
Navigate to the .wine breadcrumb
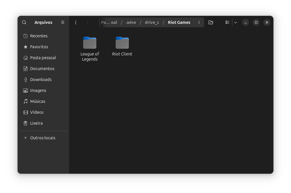[x=131, y=22]
